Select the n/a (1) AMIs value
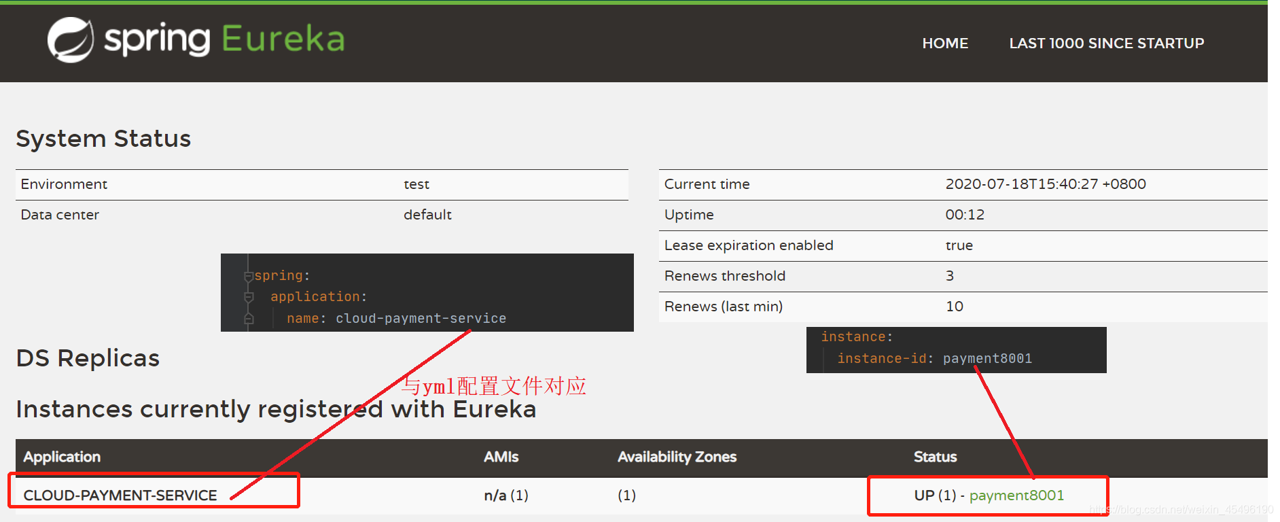Screen dimensions: 1280x522 point(506,495)
